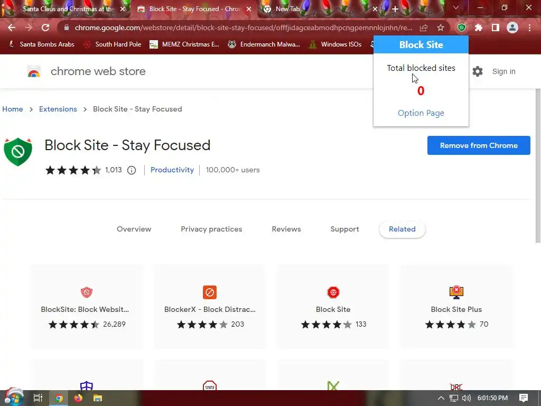The image size is (541, 406).
Task: Select the Reviews tab
Action: tap(286, 229)
